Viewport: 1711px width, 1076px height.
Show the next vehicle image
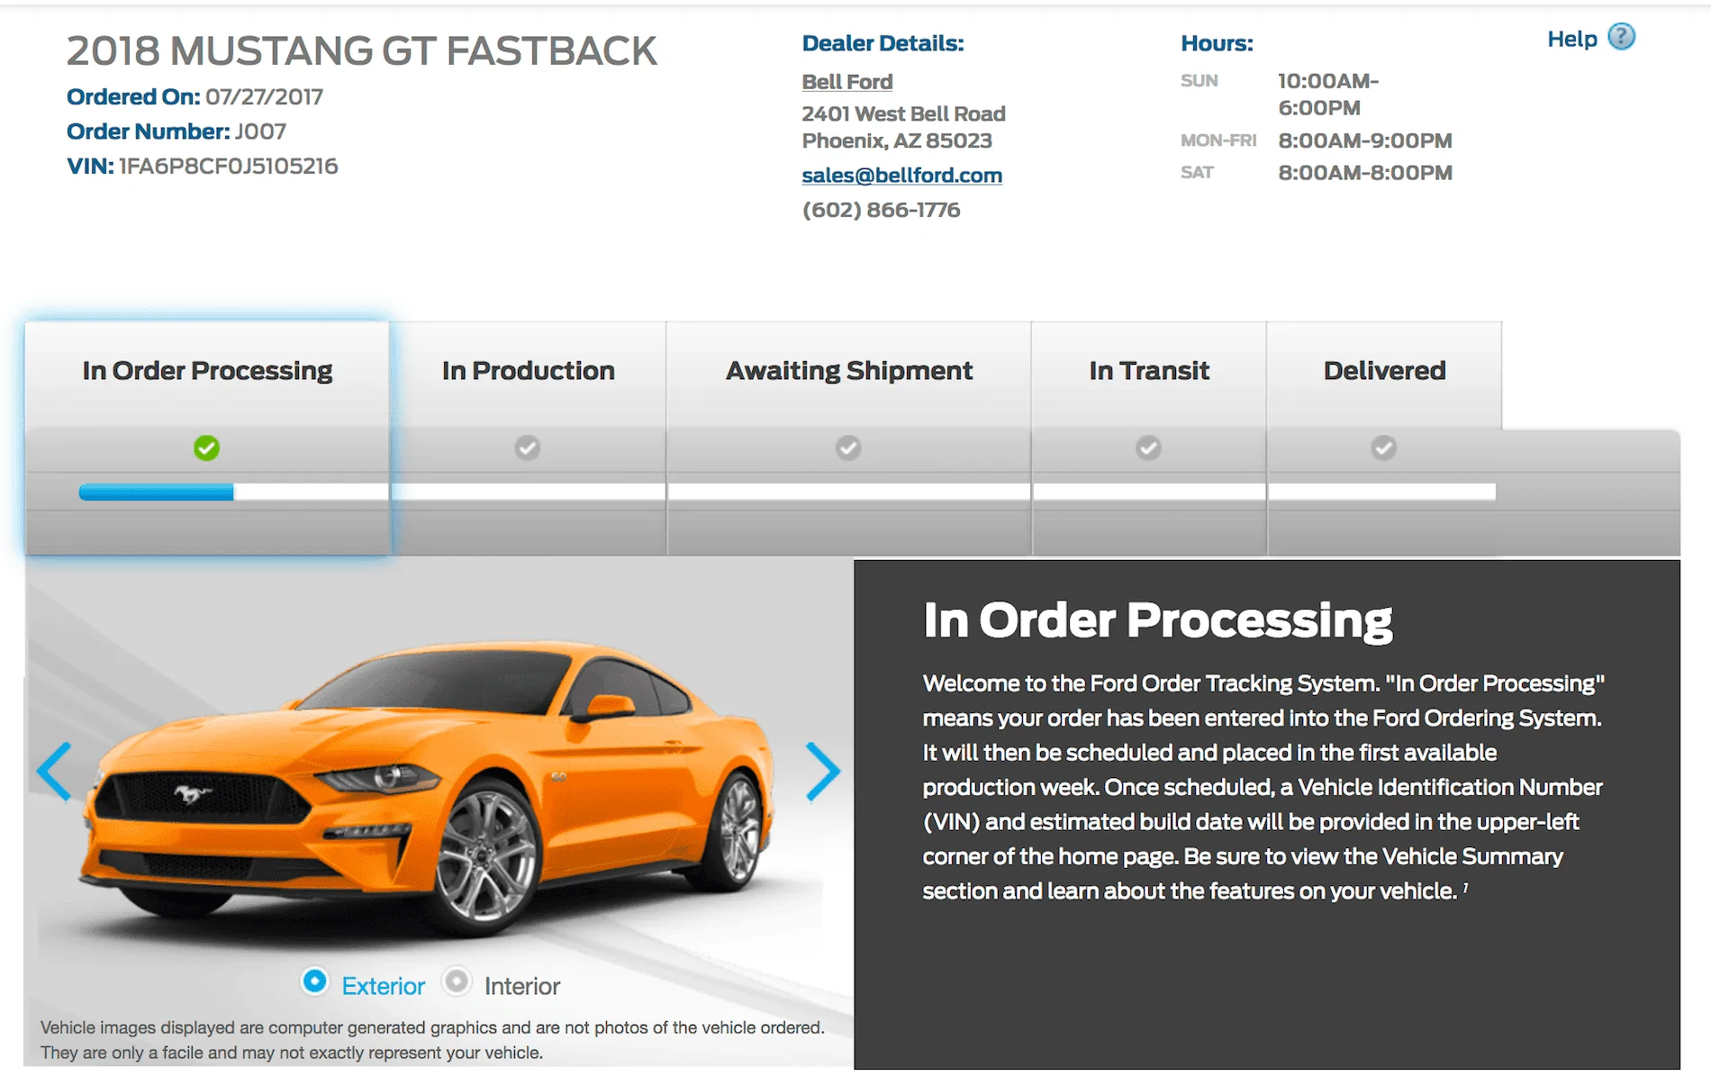point(822,772)
